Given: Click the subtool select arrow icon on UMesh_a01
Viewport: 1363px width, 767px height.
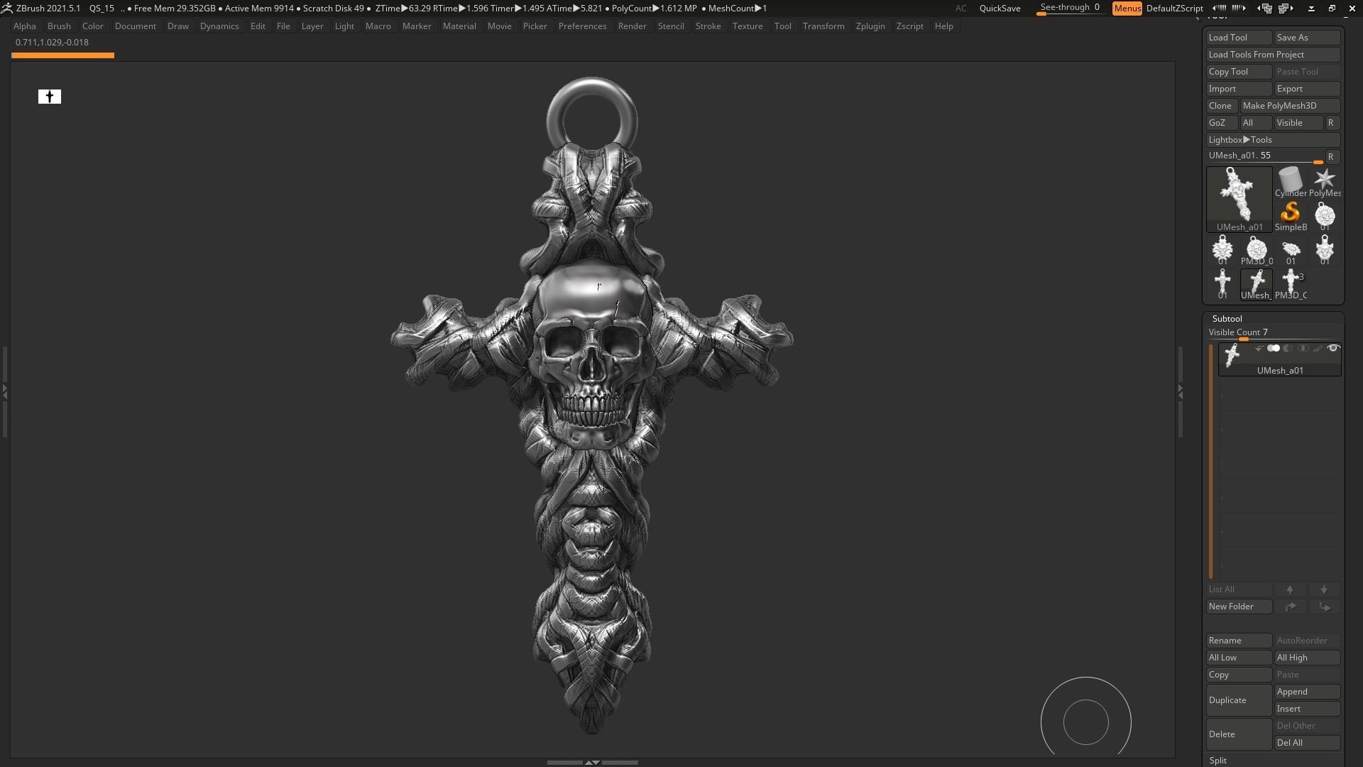Looking at the screenshot, I should point(1259,348).
